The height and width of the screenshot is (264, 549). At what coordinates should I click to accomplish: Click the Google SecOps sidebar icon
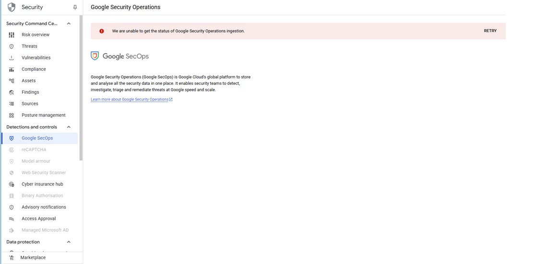12,138
